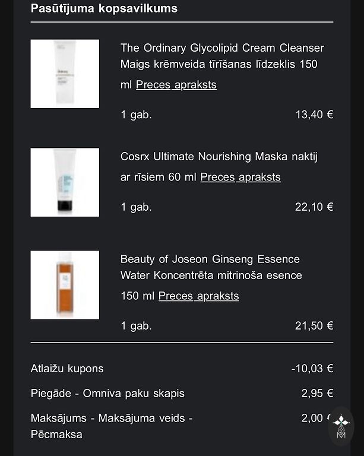Click 1 gab. quantity for Cosrx mask

click(136, 207)
